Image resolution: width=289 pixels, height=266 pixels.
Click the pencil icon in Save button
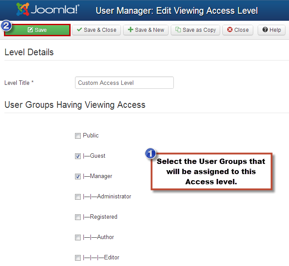30,30
